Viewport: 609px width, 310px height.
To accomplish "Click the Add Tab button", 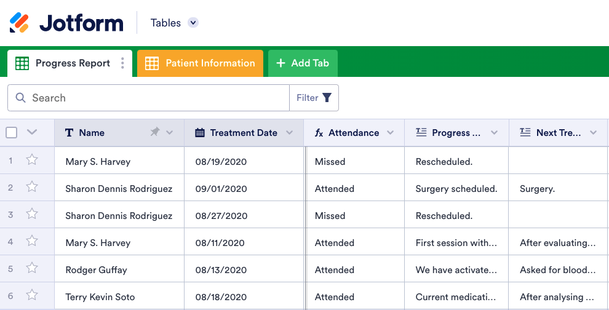I will [303, 63].
